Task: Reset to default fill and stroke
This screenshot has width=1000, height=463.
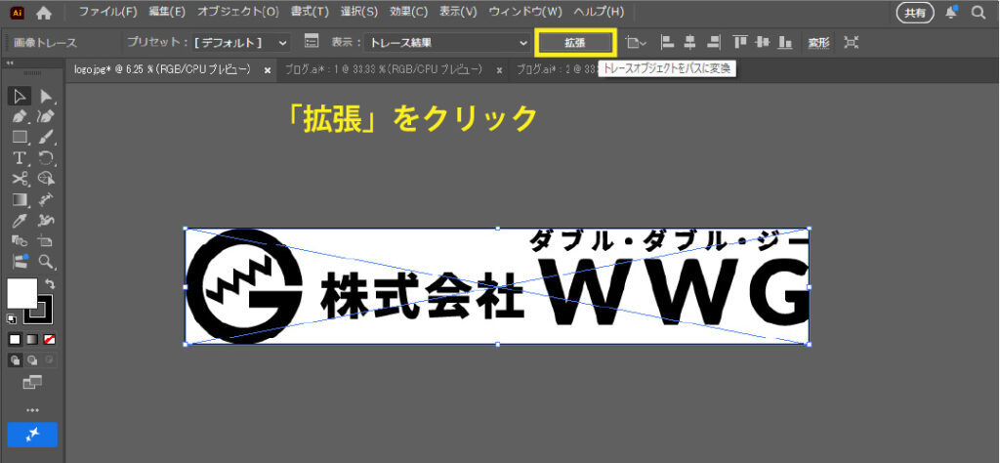Action: [12, 318]
